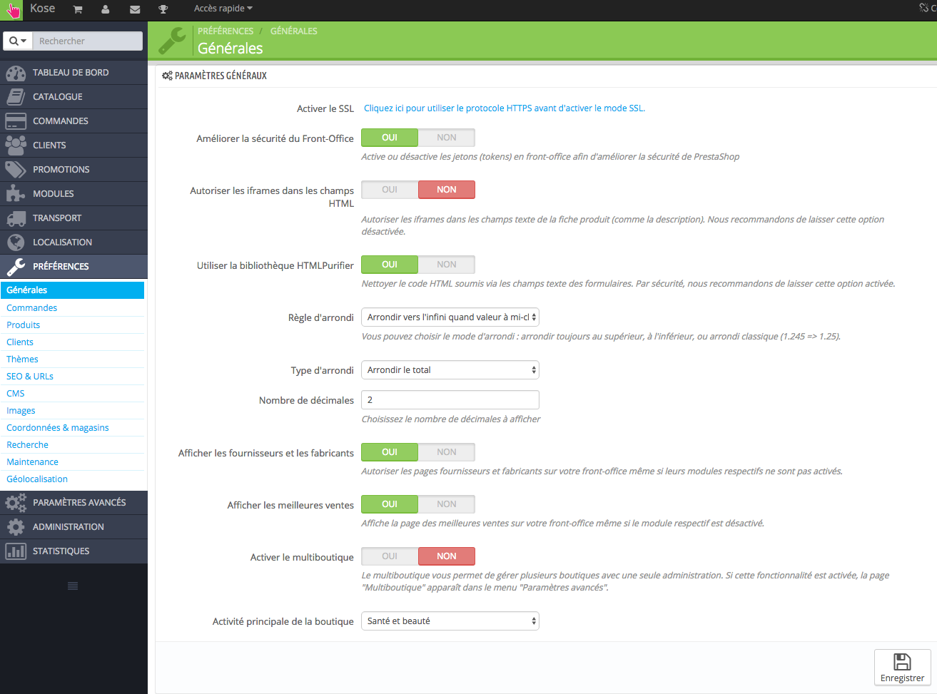Open Maintenance submenu item

click(x=33, y=462)
